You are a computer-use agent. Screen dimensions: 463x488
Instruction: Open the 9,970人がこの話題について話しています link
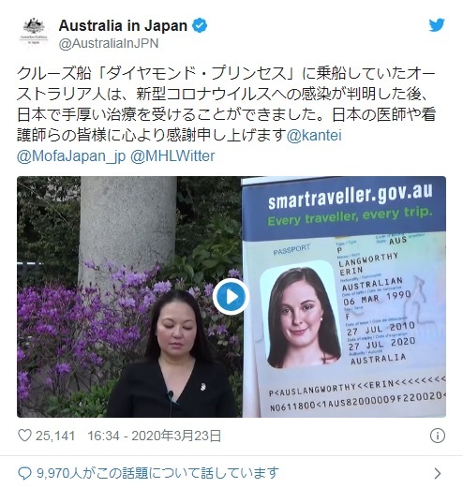(x=157, y=474)
